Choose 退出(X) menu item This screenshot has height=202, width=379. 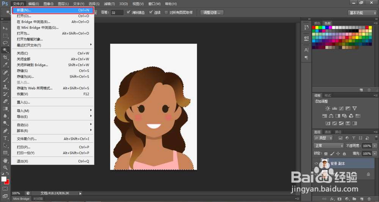tap(53, 161)
